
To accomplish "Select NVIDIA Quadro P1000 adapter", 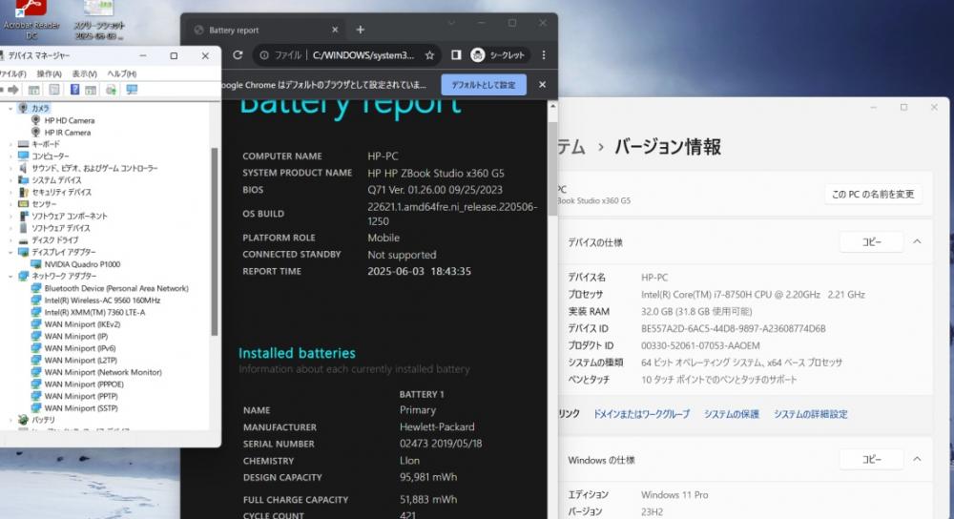I will tap(82, 264).
